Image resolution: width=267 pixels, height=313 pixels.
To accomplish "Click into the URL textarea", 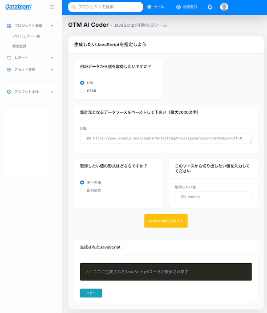I will (166, 138).
